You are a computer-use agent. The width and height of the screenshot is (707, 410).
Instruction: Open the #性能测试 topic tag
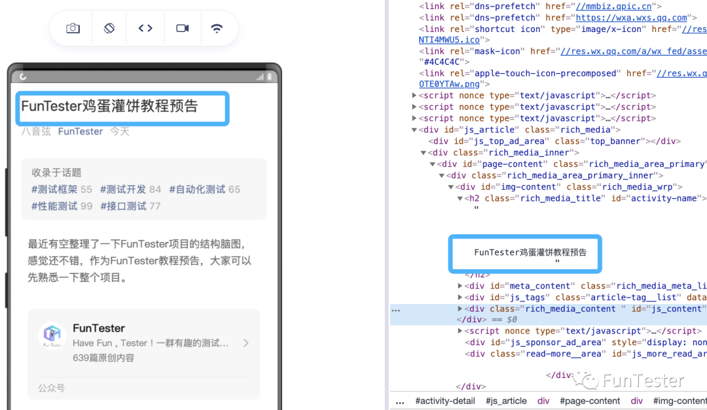point(54,207)
